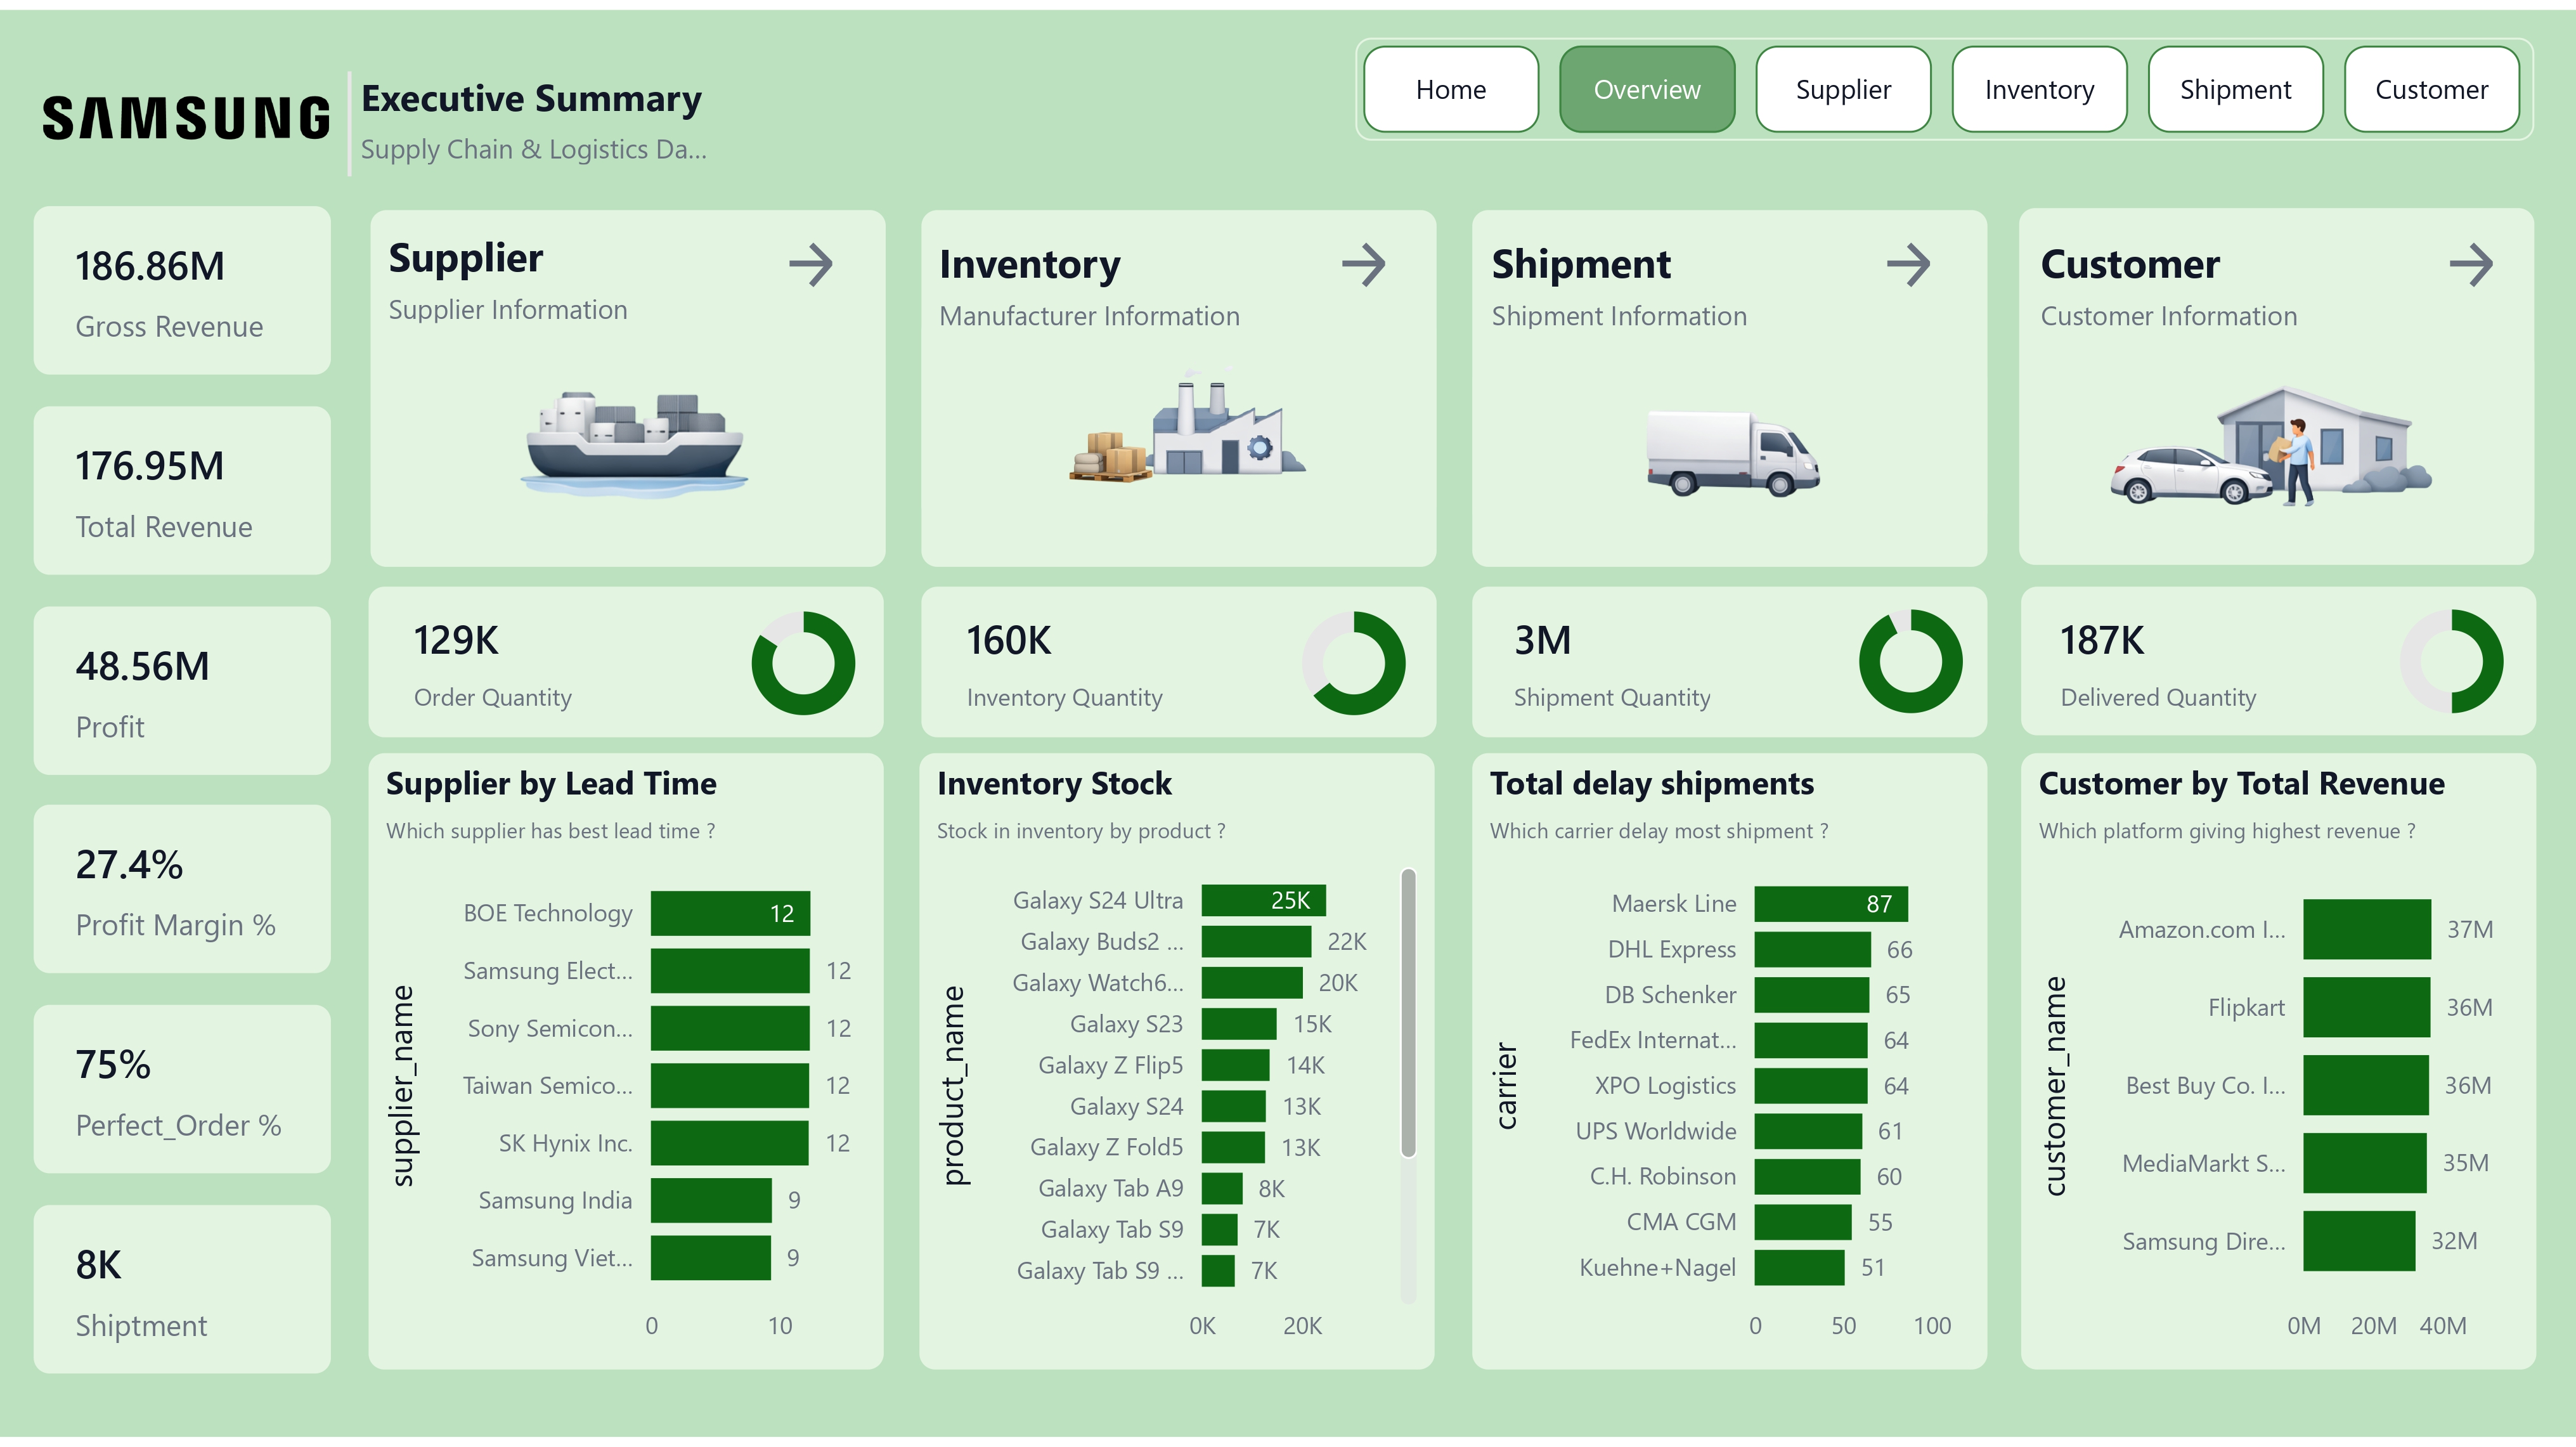The image size is (2576, 1447).
Task: Click the arrow icon on Inventory card
Action: pyautogui.click(x=1363, y=265)
